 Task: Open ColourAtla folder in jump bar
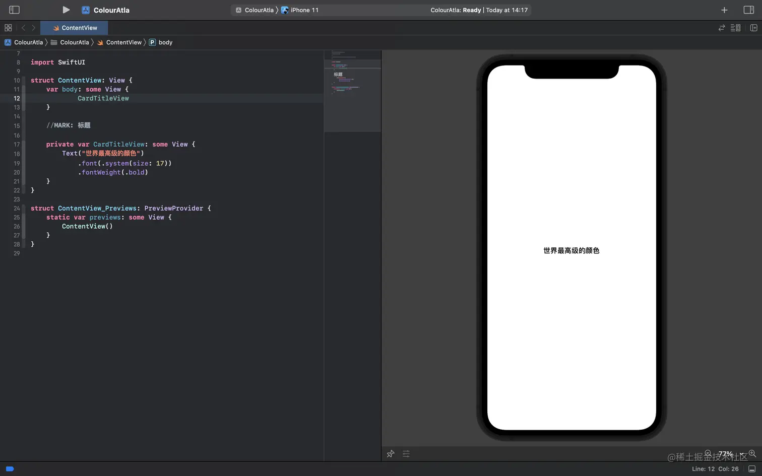click(x=70, y=42)
